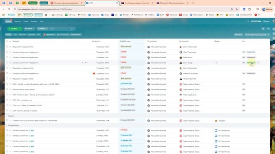Click the search magnifier next to PEREPLAN
The image size is (275, 154).
[248, 21]
